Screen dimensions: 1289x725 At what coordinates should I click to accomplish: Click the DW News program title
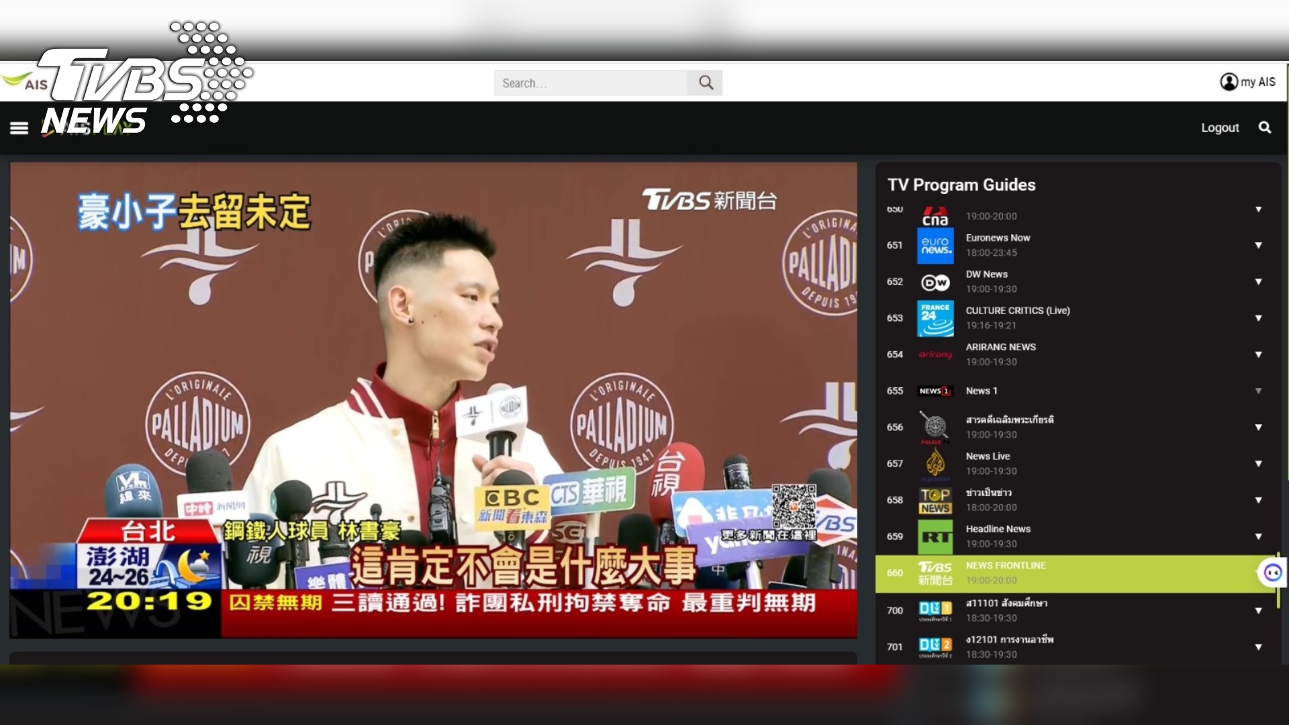click(x=986, y=274)
